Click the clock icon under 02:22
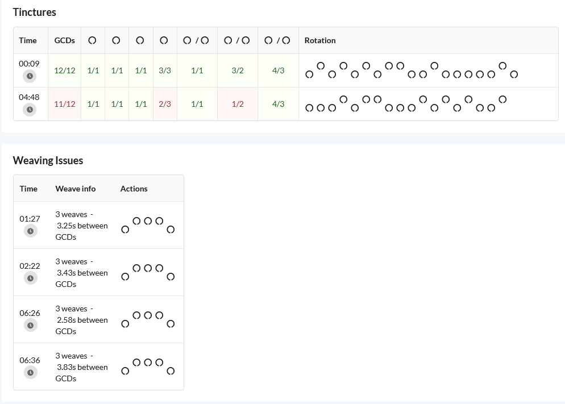Screen dimensions: 565x404 31,278
